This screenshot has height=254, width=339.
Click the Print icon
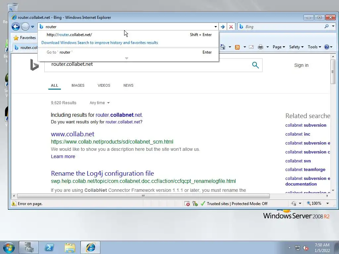pos(261,47)
